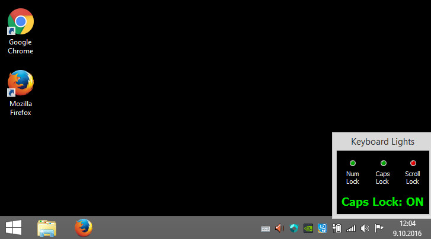Open Google Chrome desktop shortcut
The height and width of the screenshot is (239, 431).
(21, 31)
